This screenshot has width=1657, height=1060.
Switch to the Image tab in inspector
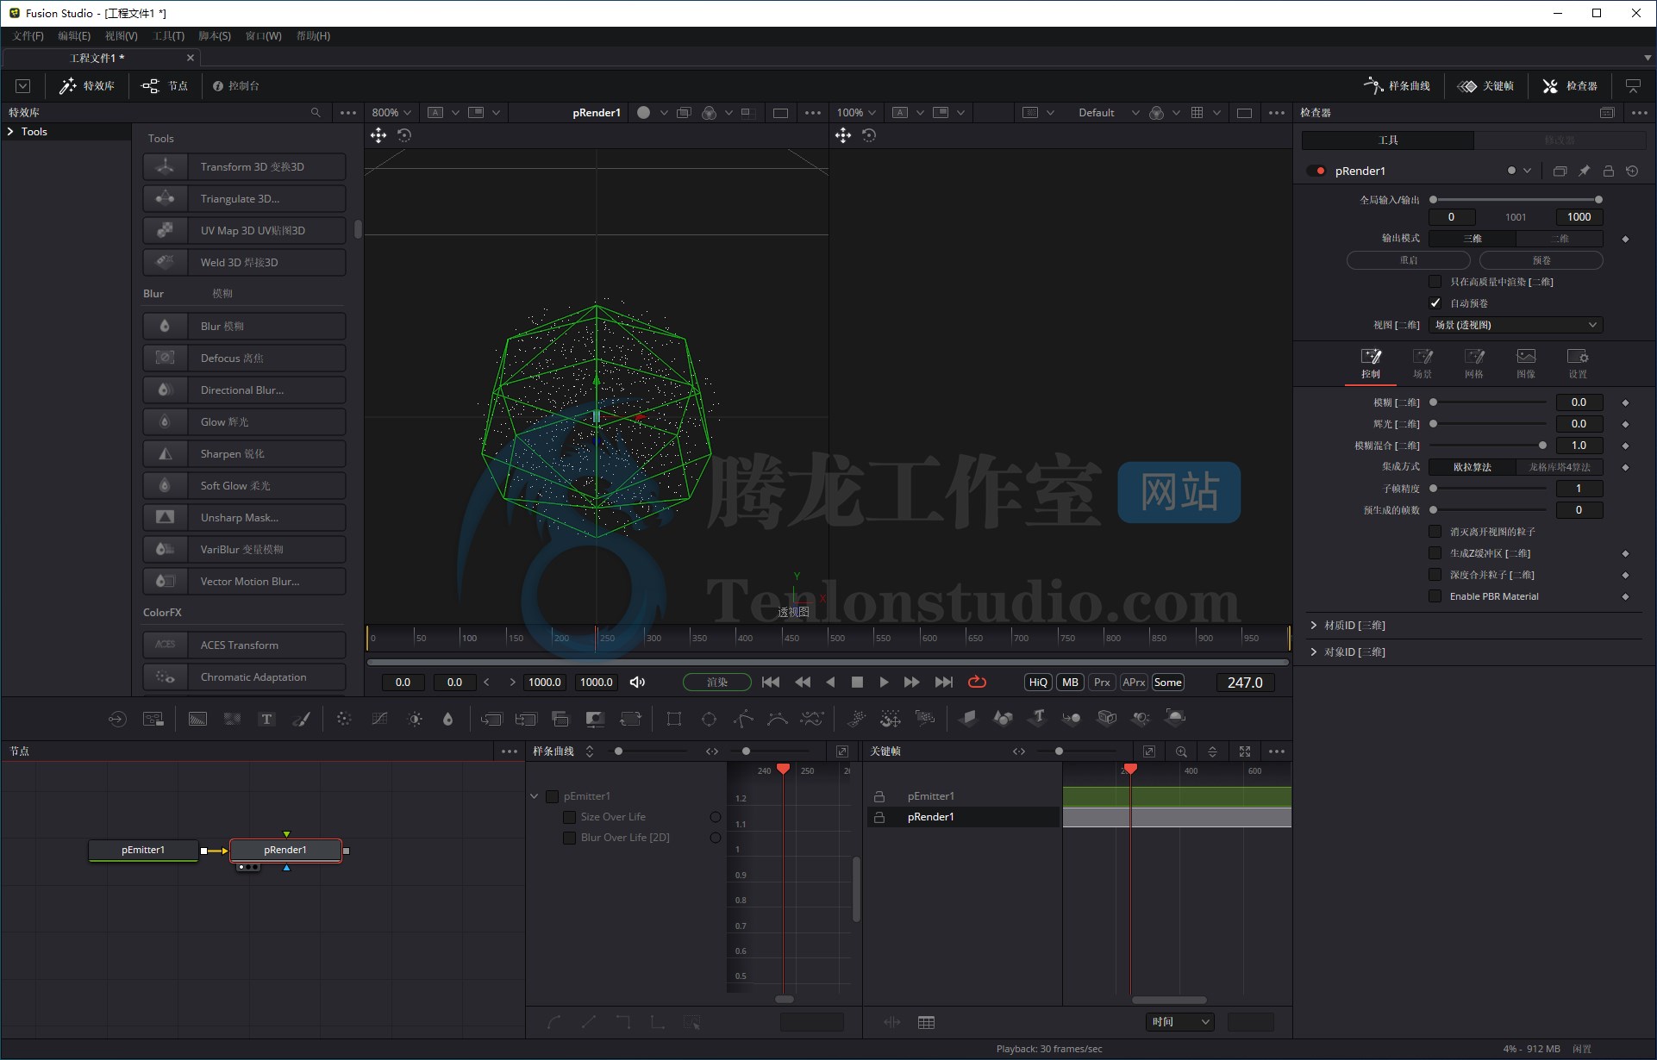tap(1526, 364)
